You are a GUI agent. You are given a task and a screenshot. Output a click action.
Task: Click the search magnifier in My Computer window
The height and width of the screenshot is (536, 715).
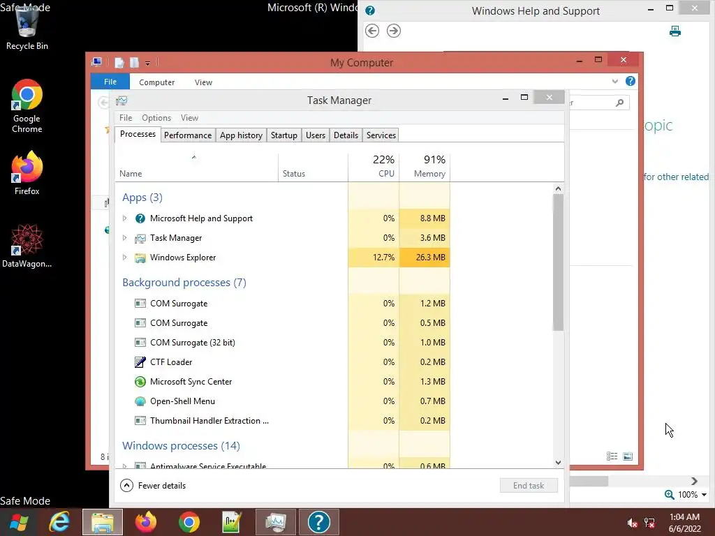[619, 103]
